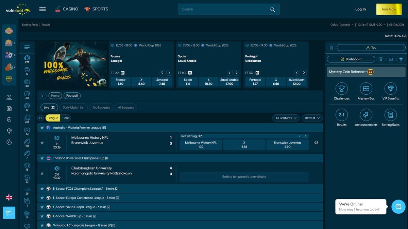
Task: Open the All Features dropdown
Action: [286, 118]
